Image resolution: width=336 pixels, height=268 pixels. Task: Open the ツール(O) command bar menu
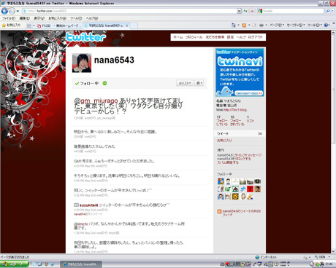click(315, 25)
